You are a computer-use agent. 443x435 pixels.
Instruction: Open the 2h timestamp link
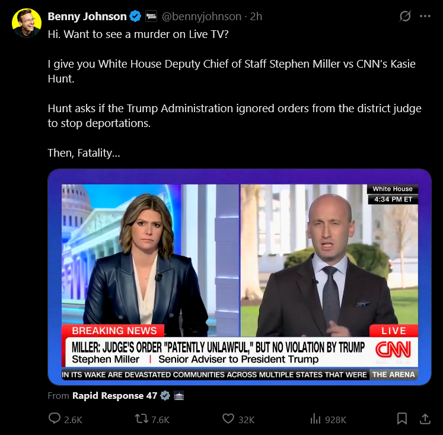coord(256,17)
